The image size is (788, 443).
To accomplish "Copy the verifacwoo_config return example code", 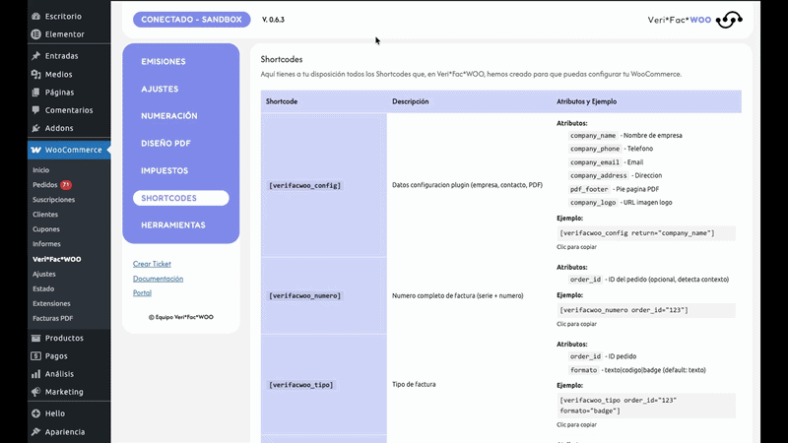I will tap(646, 233).
